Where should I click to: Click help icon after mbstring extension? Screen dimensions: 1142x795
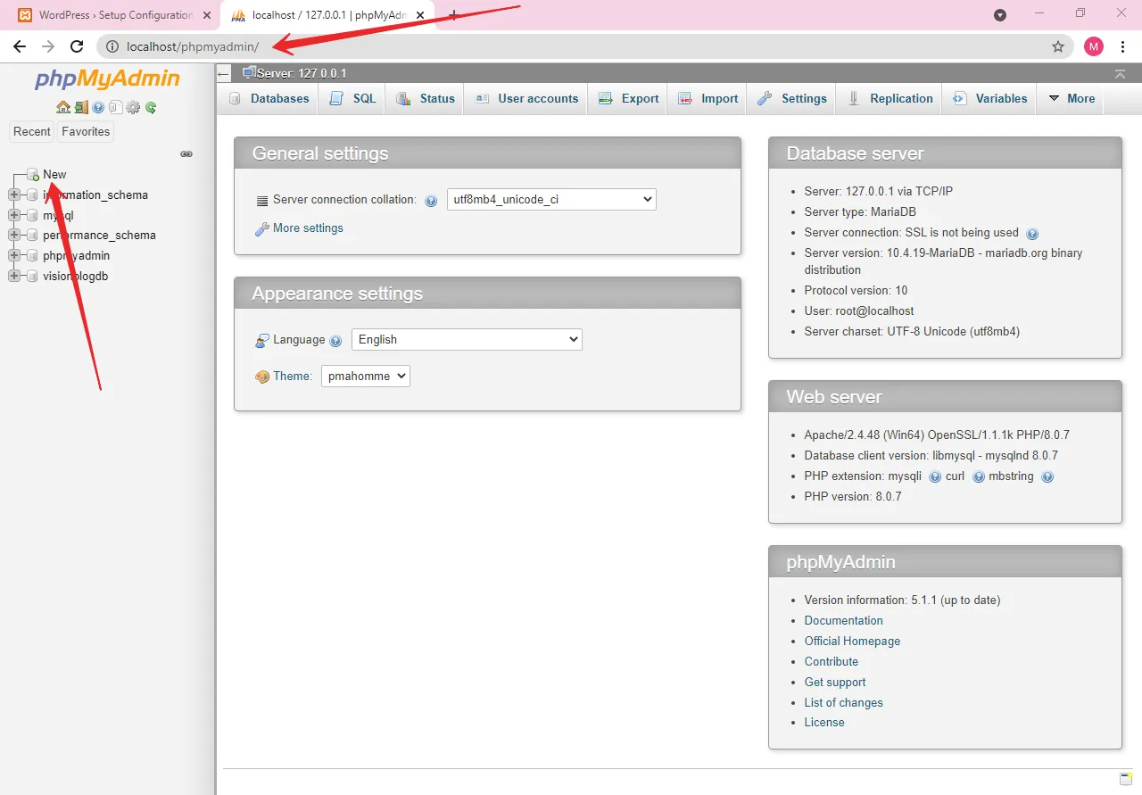click(1047, 477)
